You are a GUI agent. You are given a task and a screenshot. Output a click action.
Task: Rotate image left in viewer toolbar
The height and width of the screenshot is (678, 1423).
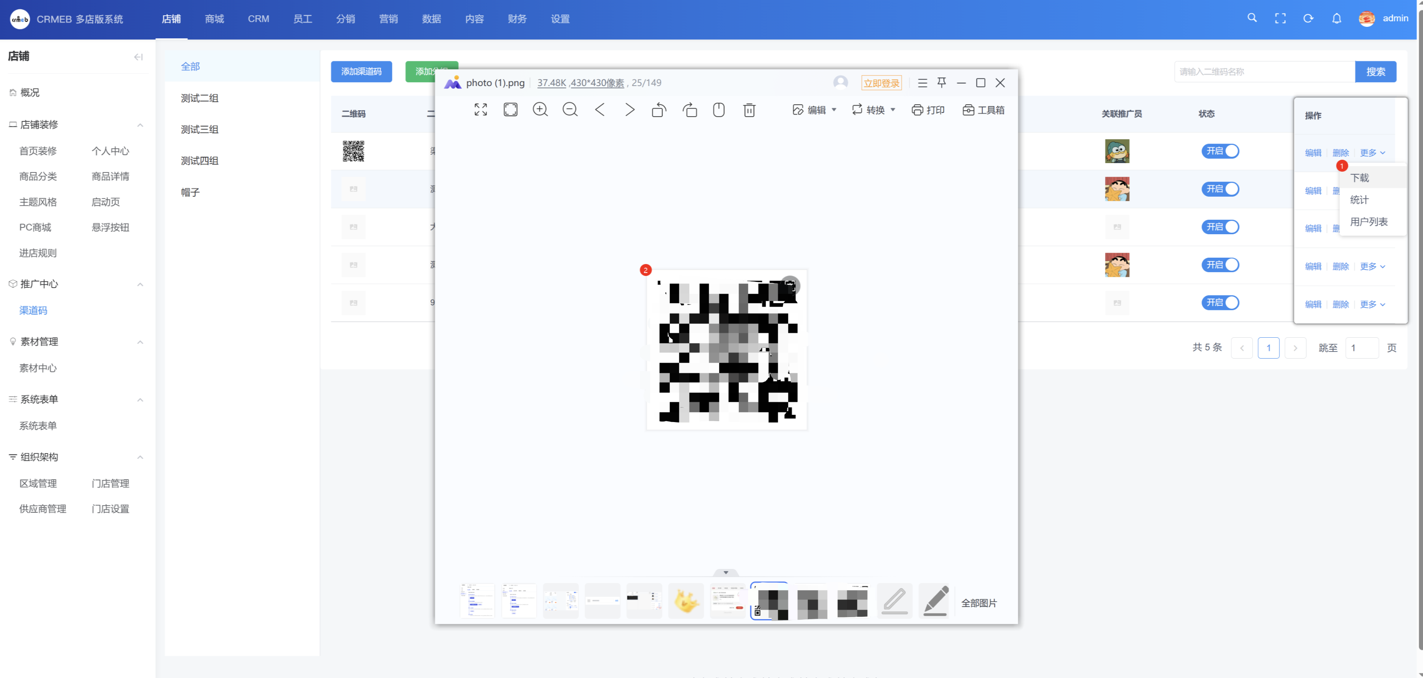(659, 110)
